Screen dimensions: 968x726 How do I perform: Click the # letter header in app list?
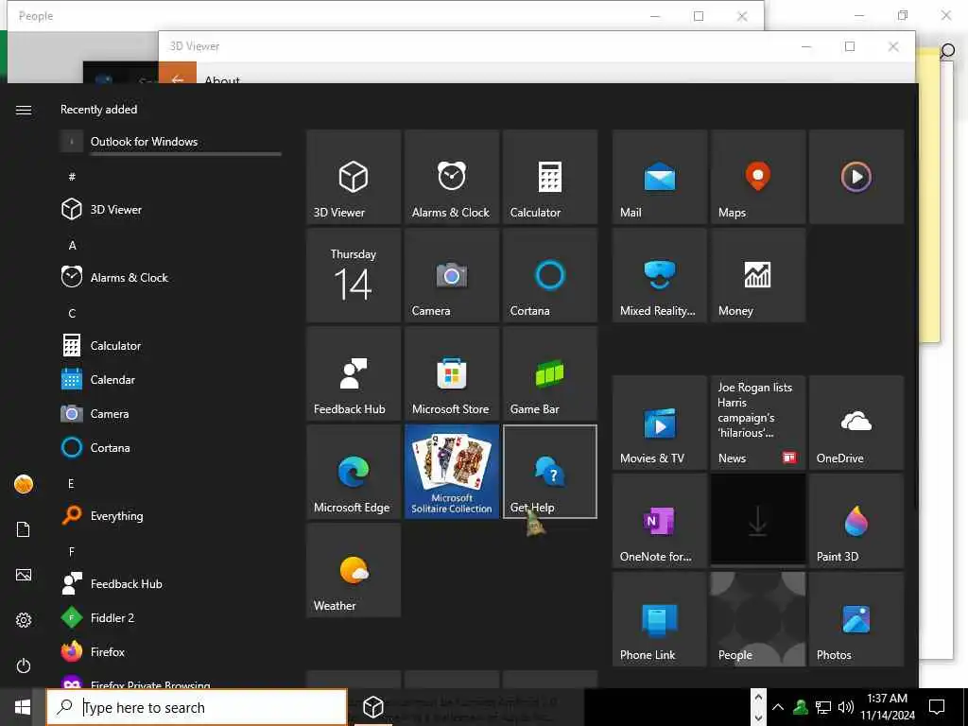(x=72, y=177)
